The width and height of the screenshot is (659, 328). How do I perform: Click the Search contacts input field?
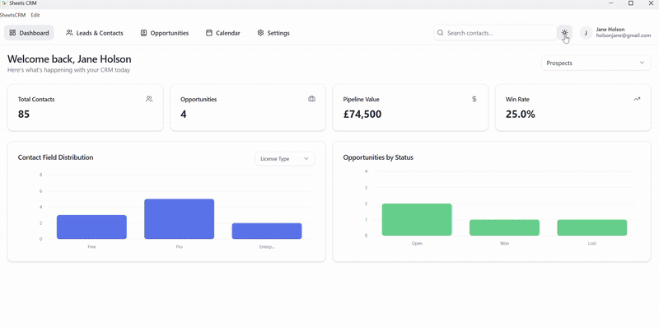495,33
